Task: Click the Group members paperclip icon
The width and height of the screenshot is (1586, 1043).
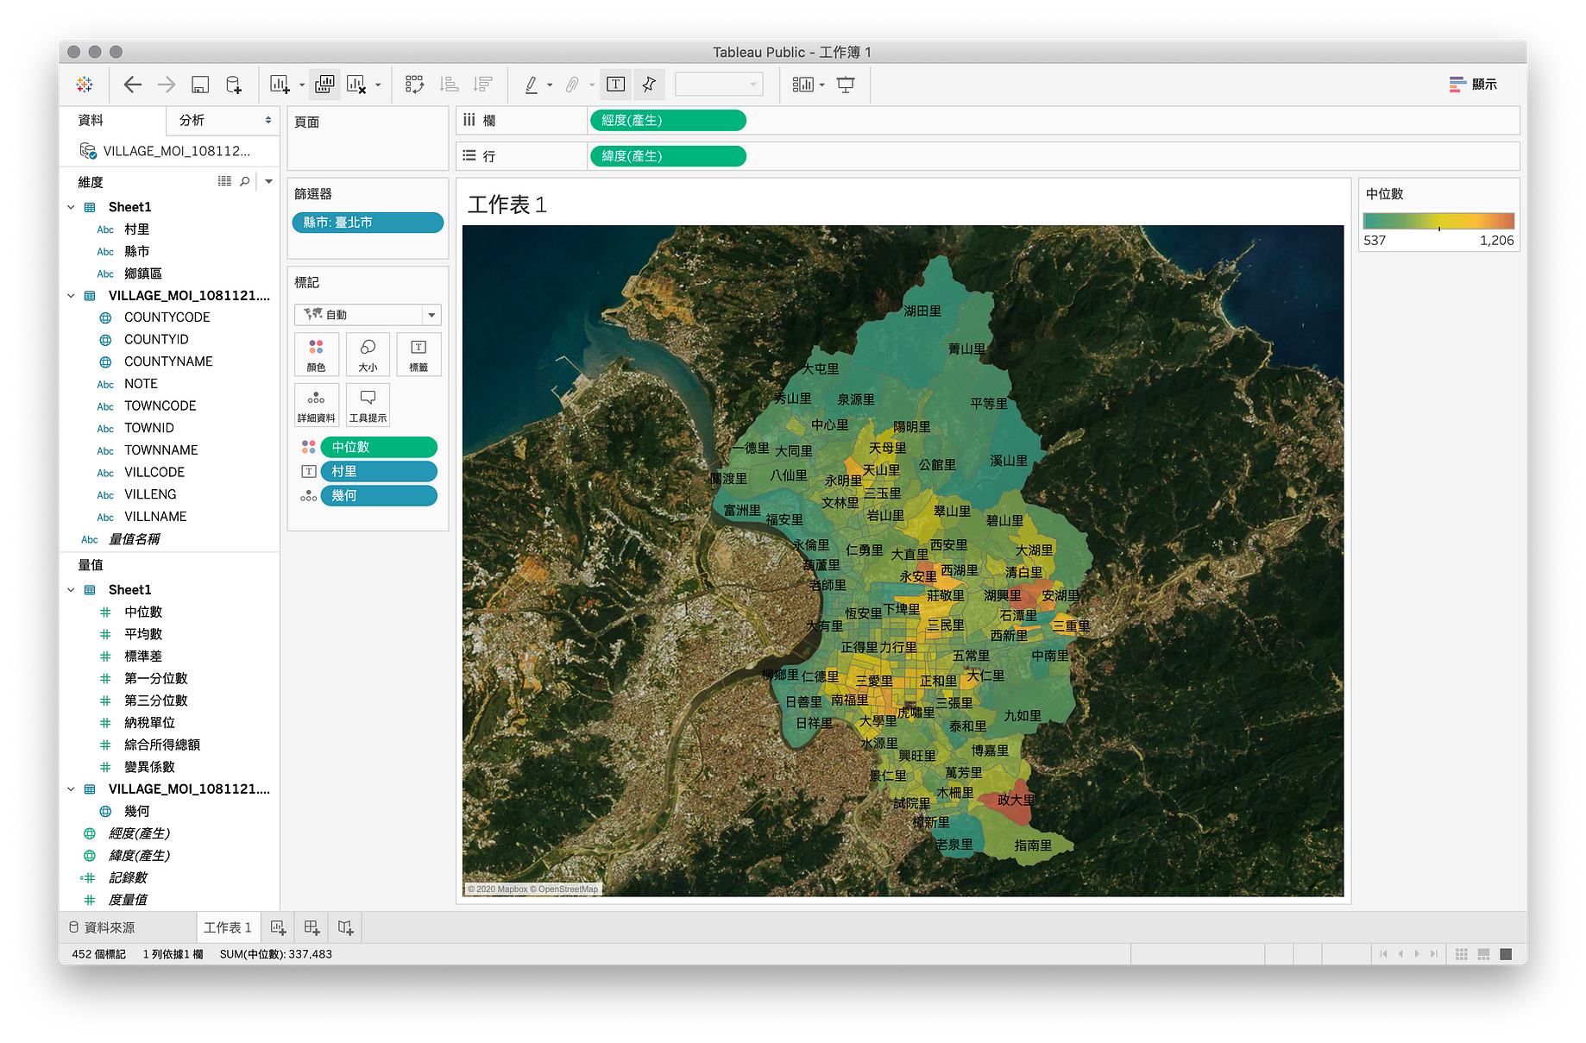Action: (x=572, y=85)
